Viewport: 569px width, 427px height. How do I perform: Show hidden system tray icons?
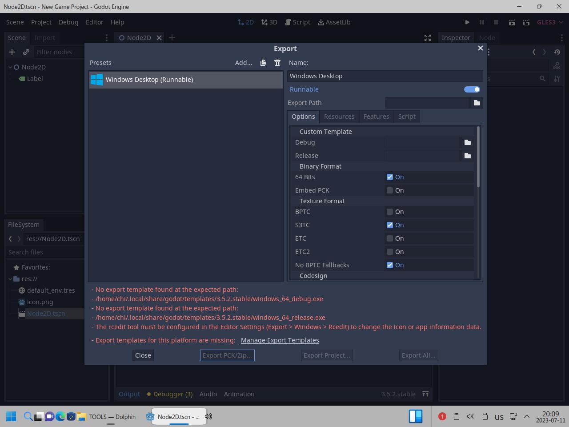point(527,416)
